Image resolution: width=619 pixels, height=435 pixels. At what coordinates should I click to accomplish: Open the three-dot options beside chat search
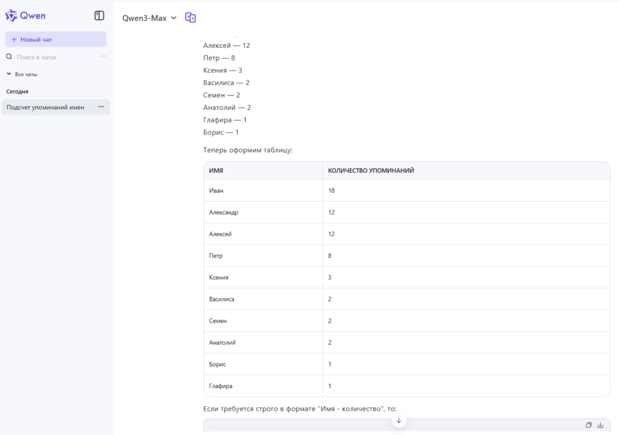tap(103, 57)
